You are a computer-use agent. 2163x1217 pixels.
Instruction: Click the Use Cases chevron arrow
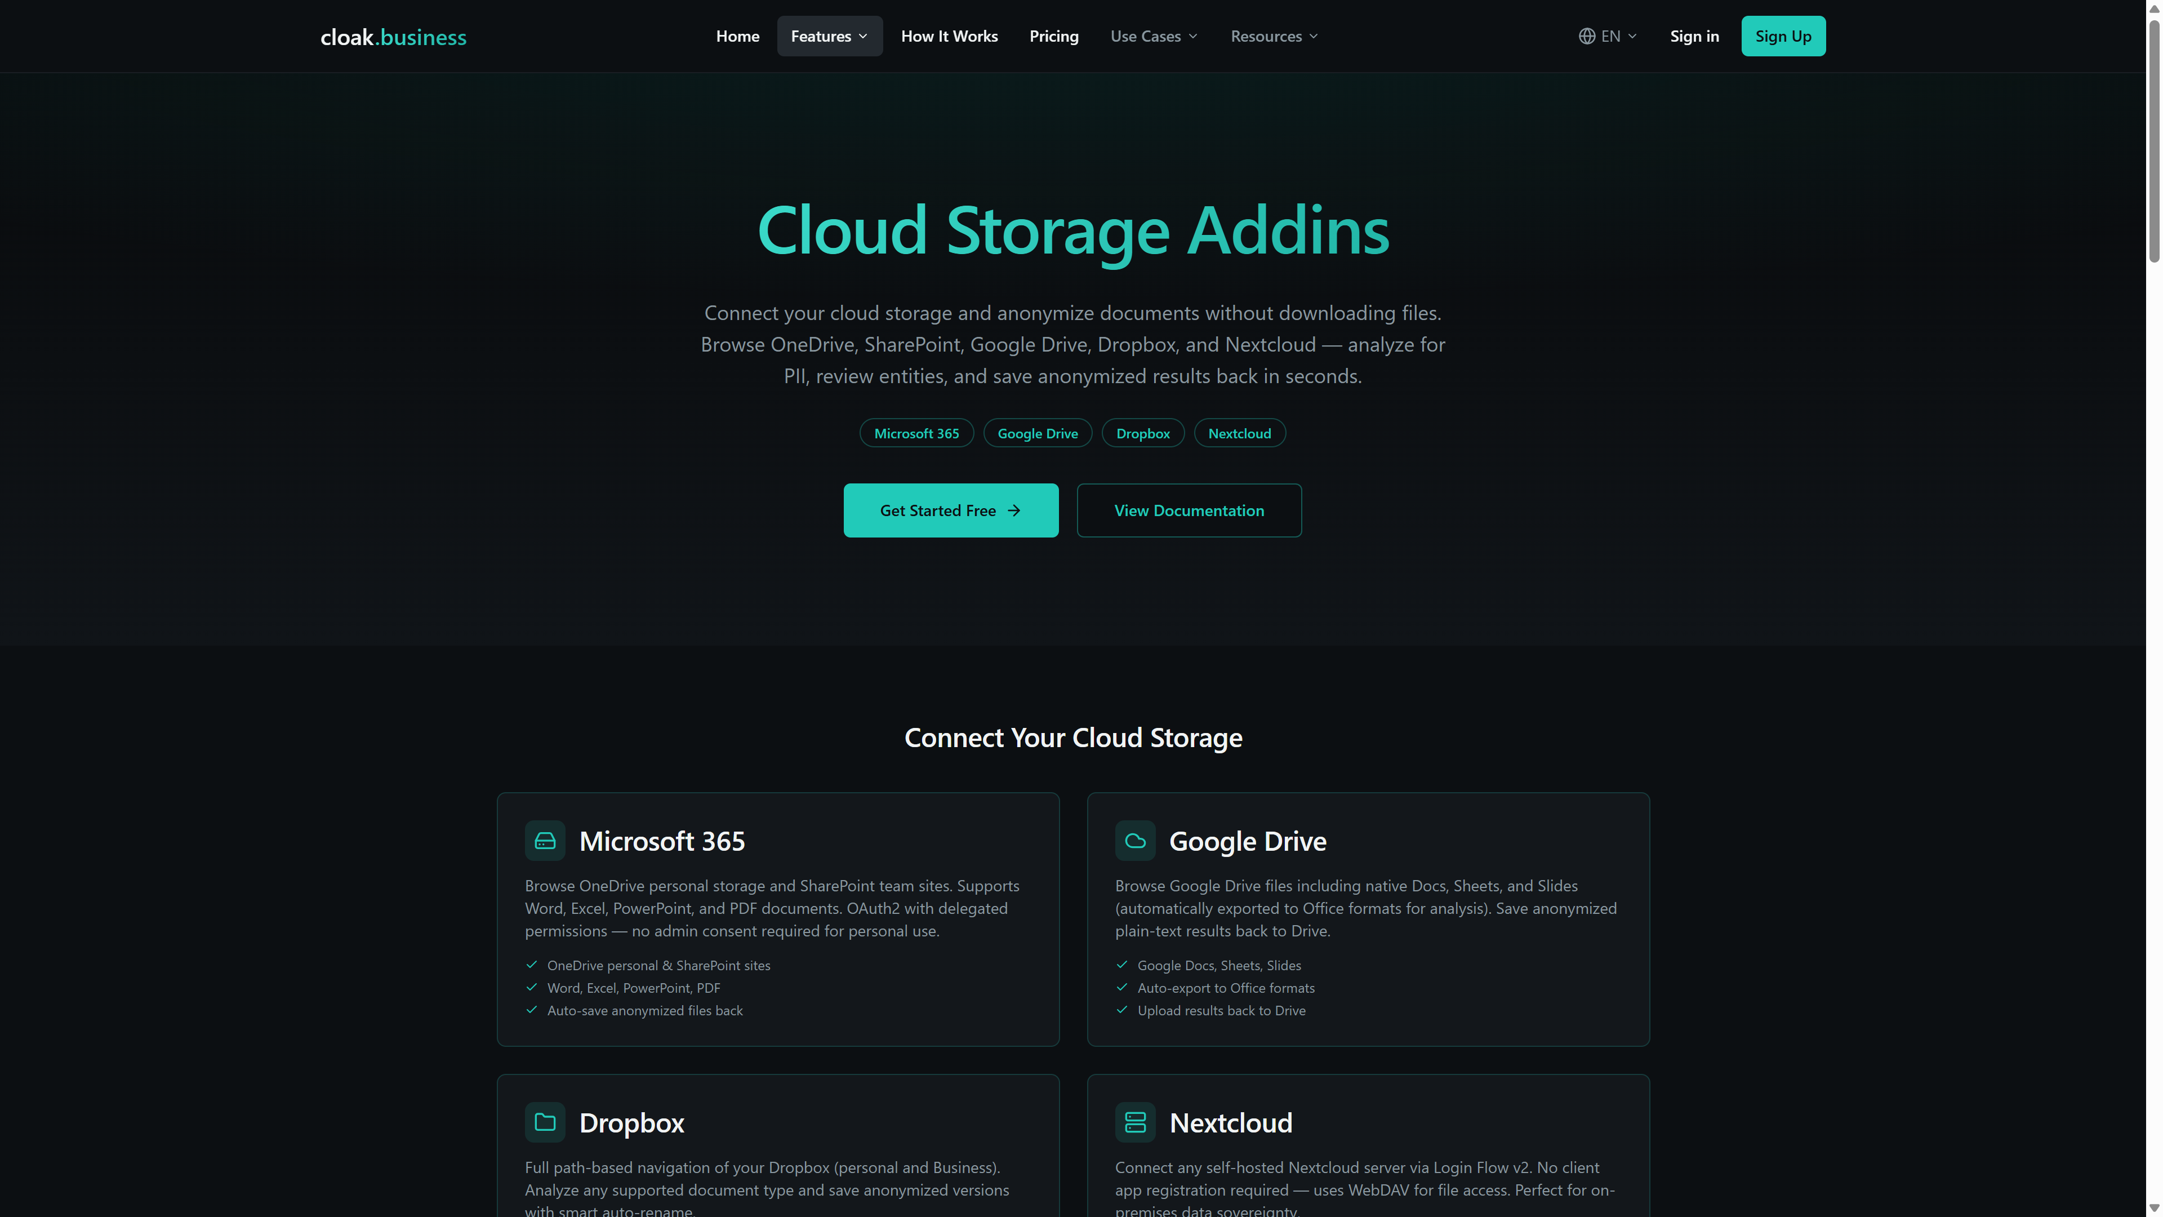1192,36
